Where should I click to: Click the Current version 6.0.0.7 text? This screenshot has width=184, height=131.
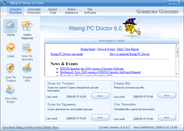coord(114,127)
